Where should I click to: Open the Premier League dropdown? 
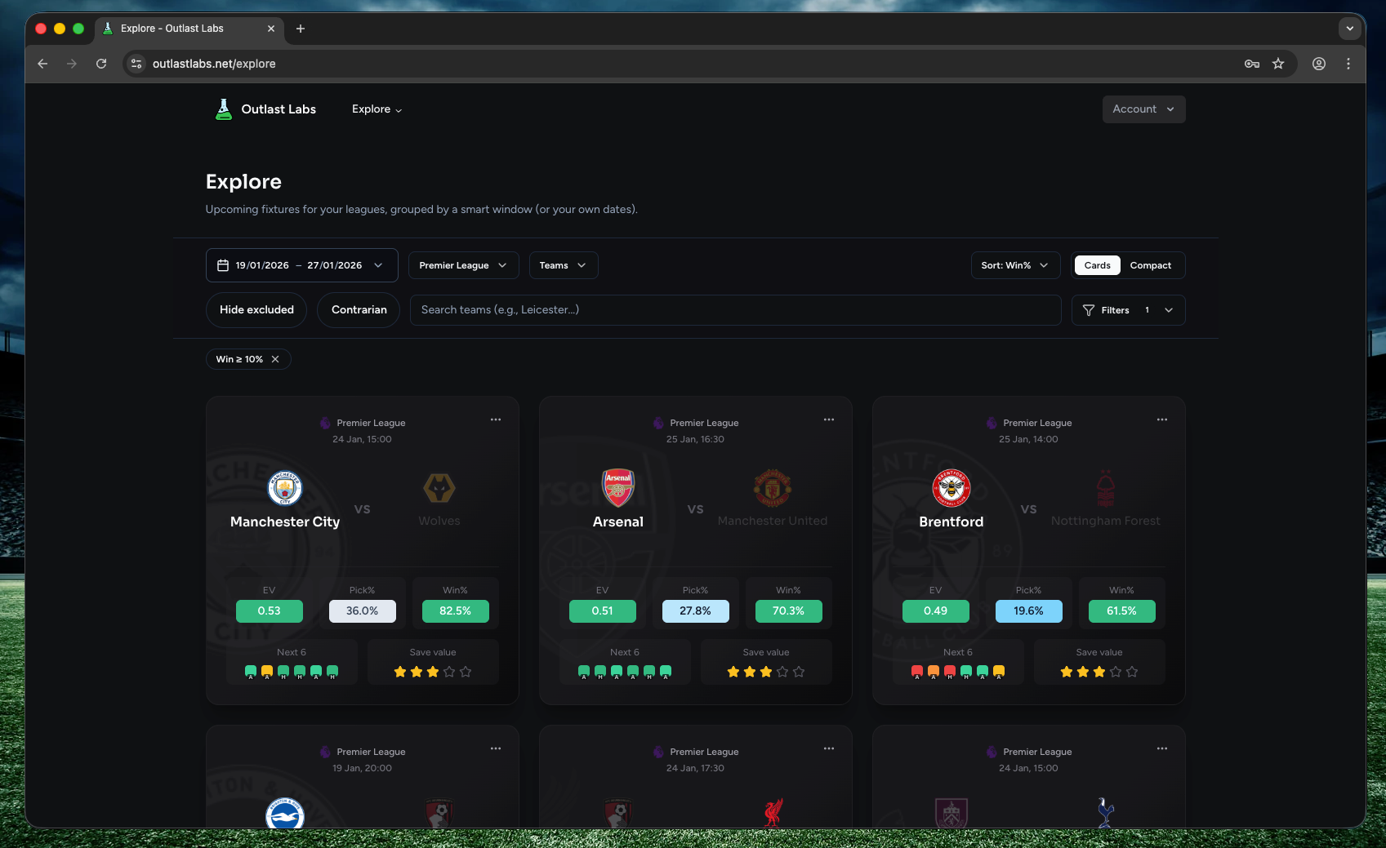tap(463, 264)
